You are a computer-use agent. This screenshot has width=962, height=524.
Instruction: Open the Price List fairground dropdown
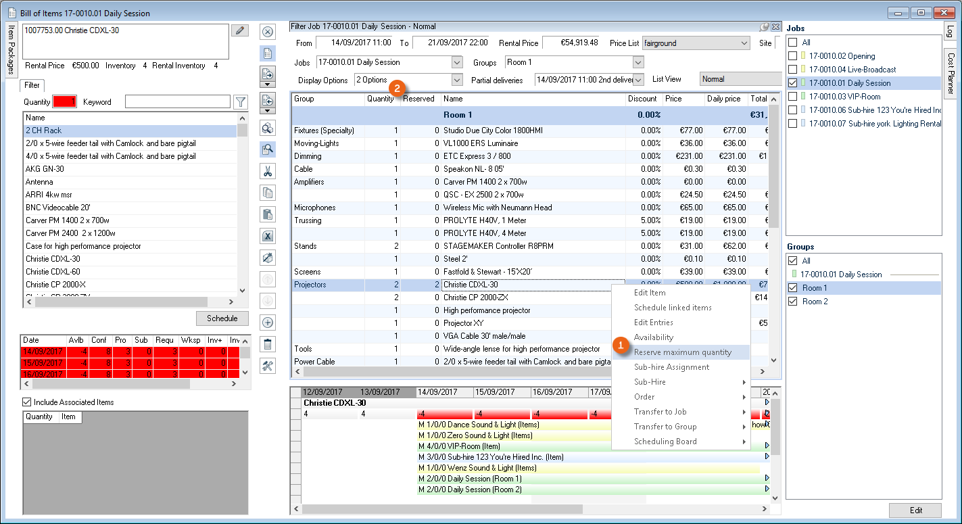[744, 43]
